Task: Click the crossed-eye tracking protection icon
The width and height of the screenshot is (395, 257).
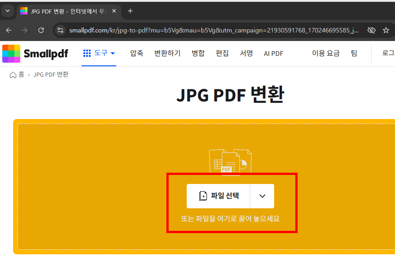Action: [x=371, y=31]
